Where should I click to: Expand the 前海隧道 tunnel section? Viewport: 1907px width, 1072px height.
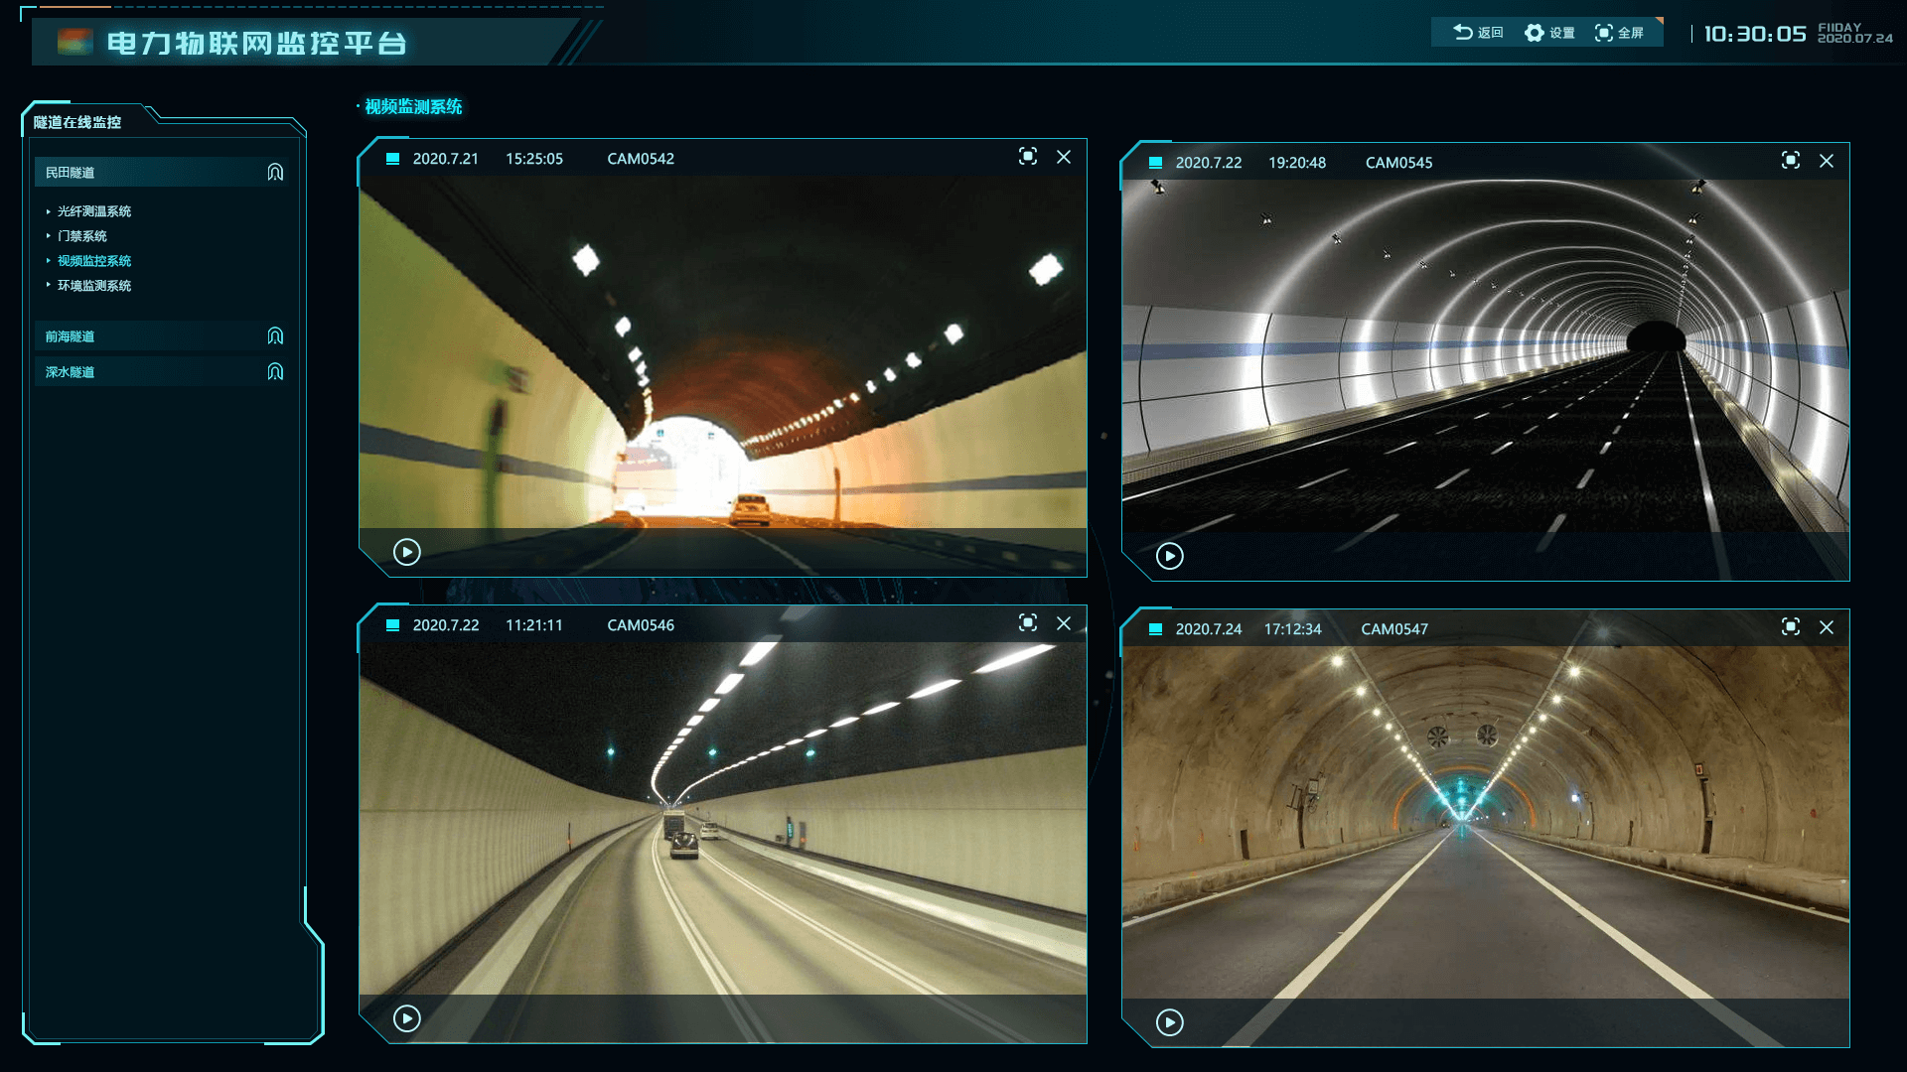click(70, 336)
